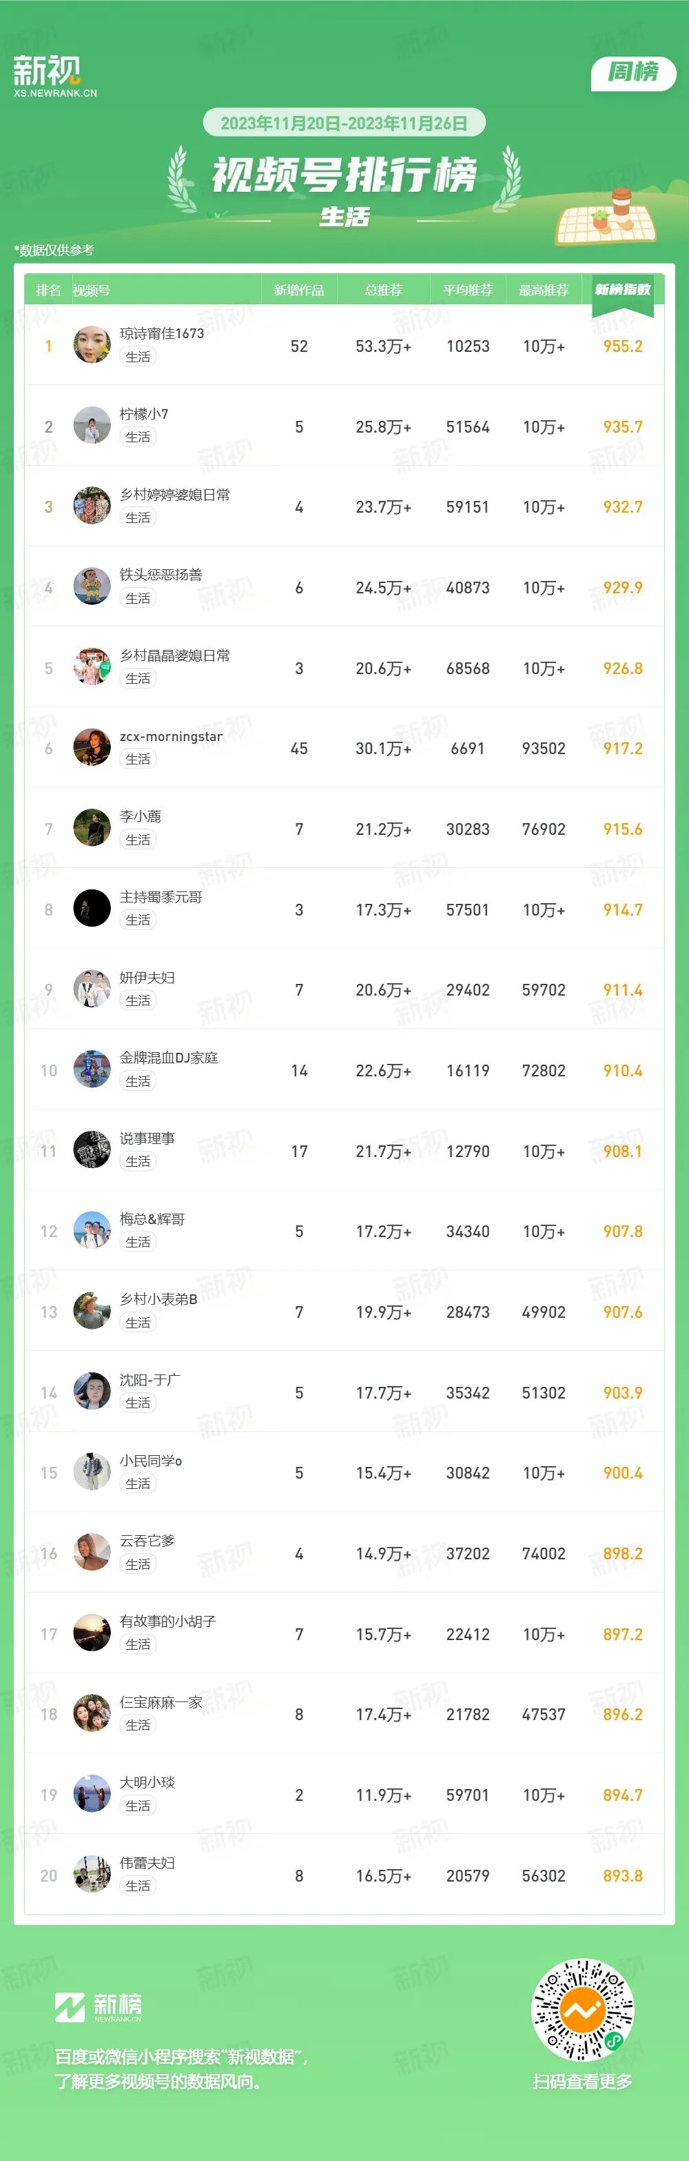
Task: Click the zcx-morningstar account name
Action: point(171,737)
